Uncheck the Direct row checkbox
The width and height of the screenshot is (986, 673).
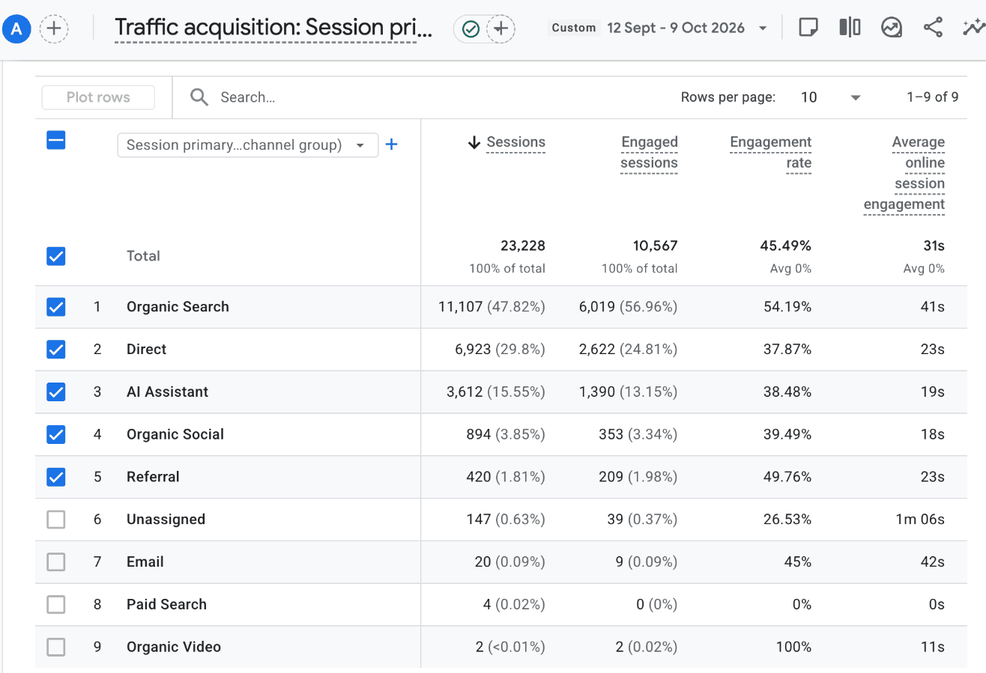(x=56, y=350)
